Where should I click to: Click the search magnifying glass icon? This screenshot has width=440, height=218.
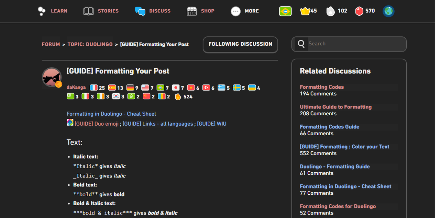[301, 44]
